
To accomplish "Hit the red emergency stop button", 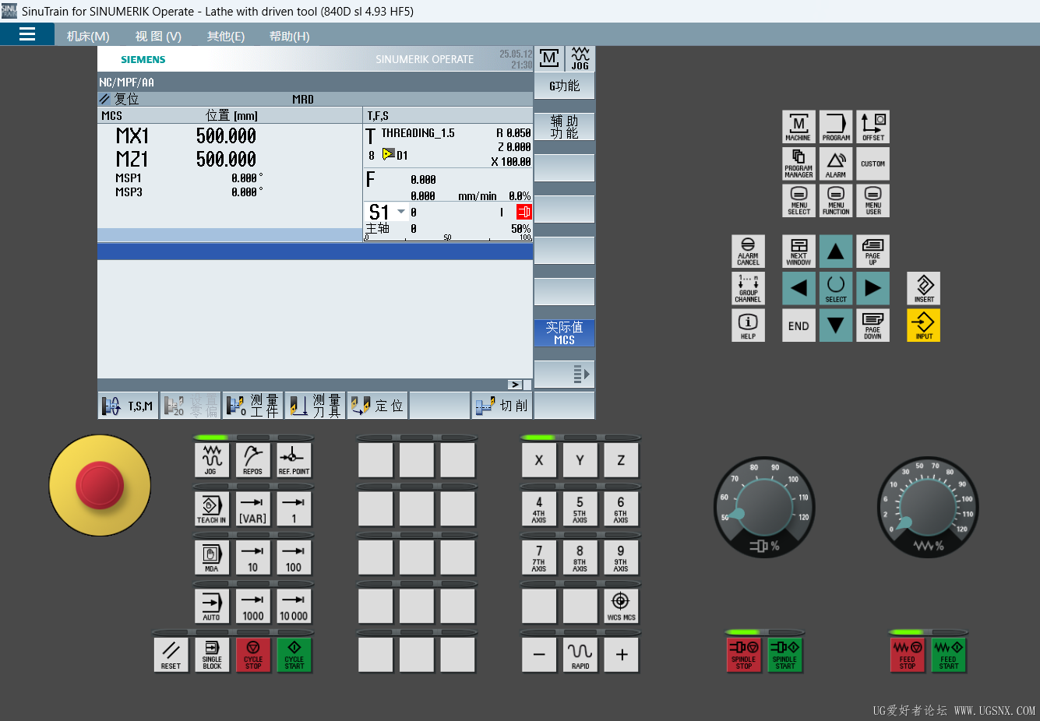I will point(100,485).
